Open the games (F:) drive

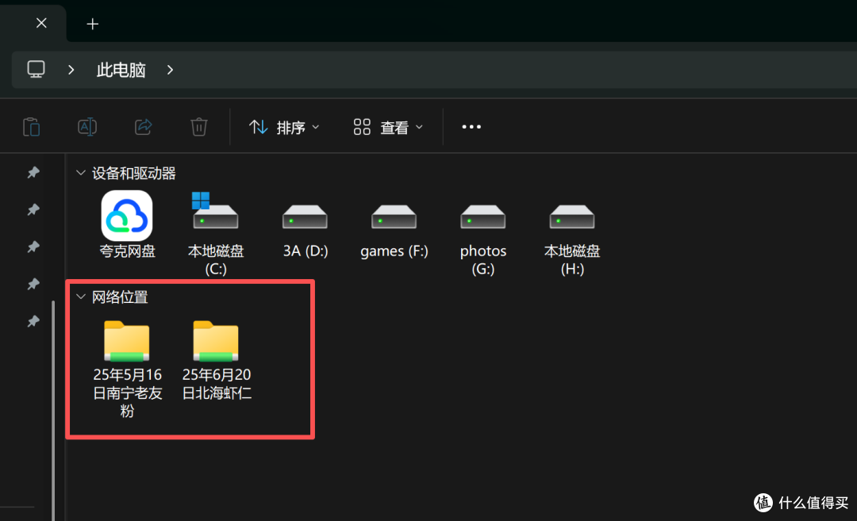[x=394, y=231]
